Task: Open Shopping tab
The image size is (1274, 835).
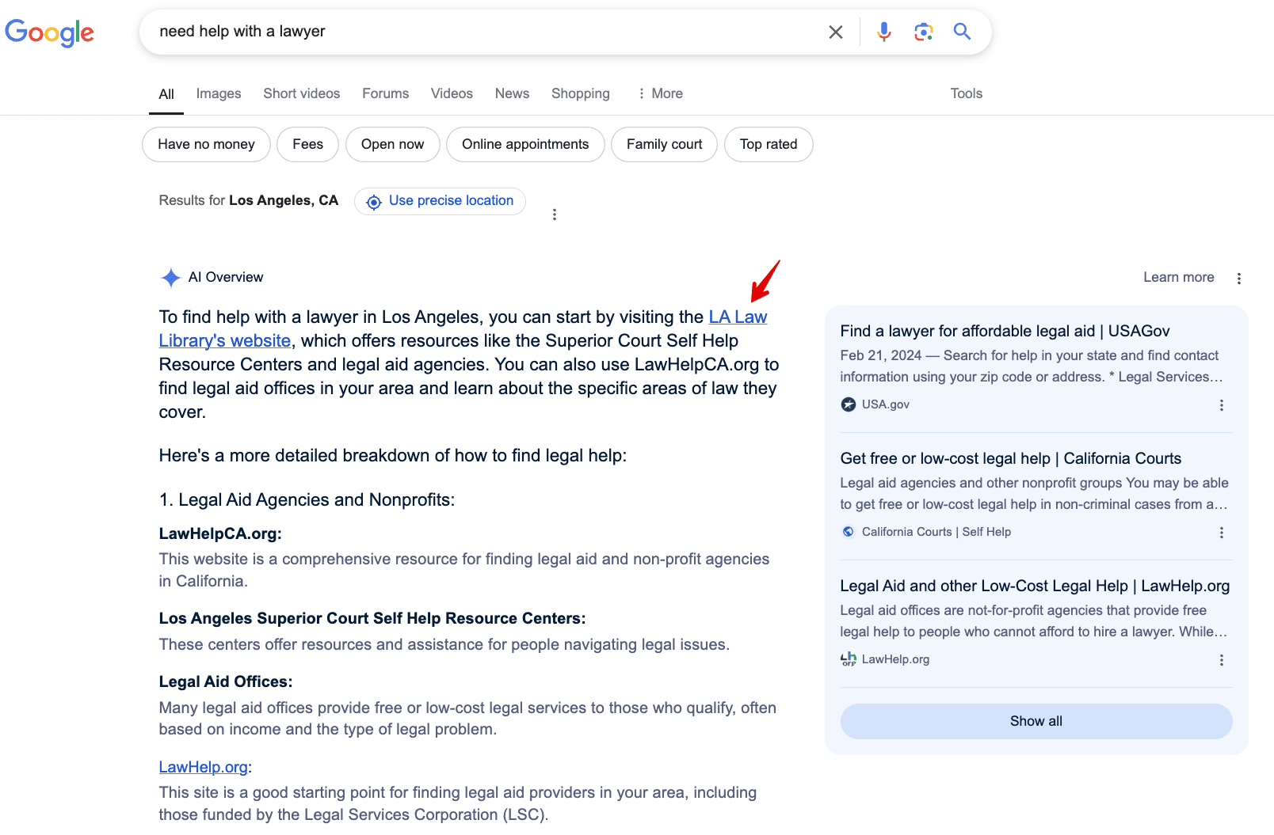Action: 581,93
